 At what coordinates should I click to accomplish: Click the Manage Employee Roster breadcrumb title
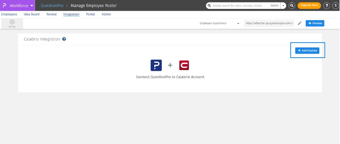94,6
